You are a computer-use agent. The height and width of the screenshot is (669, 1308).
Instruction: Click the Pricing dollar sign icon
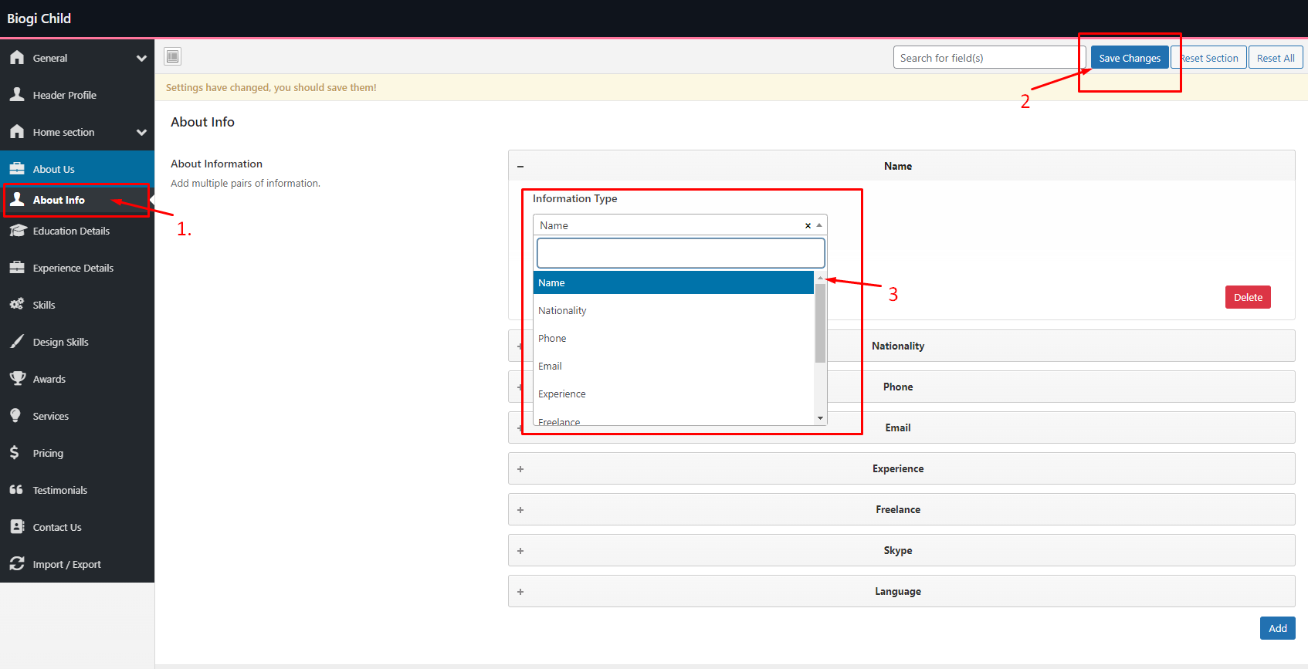[15, 452]
